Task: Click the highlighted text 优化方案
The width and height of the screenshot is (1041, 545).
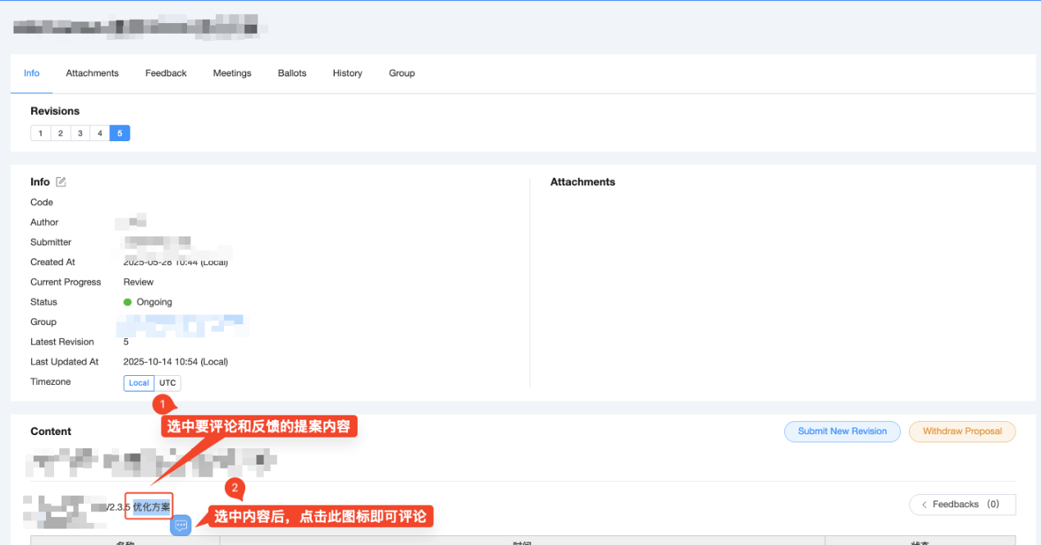Action: pyautogui.click(x=152, y=506)
